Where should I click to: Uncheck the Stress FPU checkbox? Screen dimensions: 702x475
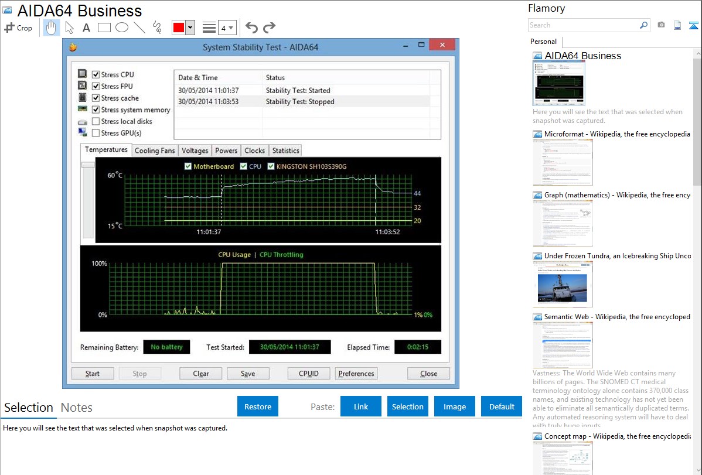96,86
